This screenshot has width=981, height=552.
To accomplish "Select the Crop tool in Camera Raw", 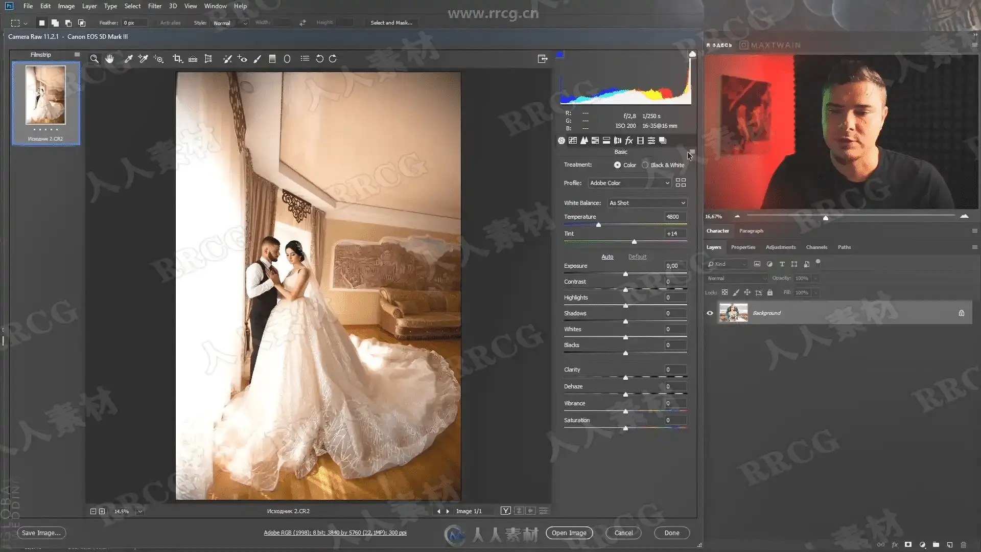I will point(177,59).
